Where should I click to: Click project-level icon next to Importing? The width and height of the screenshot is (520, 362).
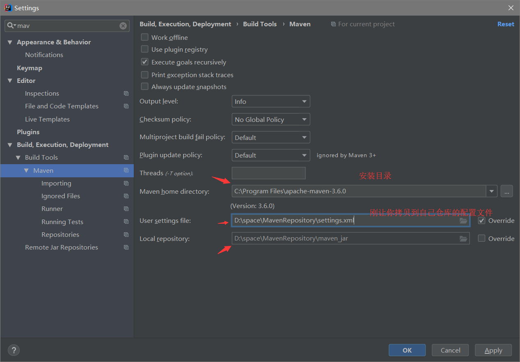(126, 183)
